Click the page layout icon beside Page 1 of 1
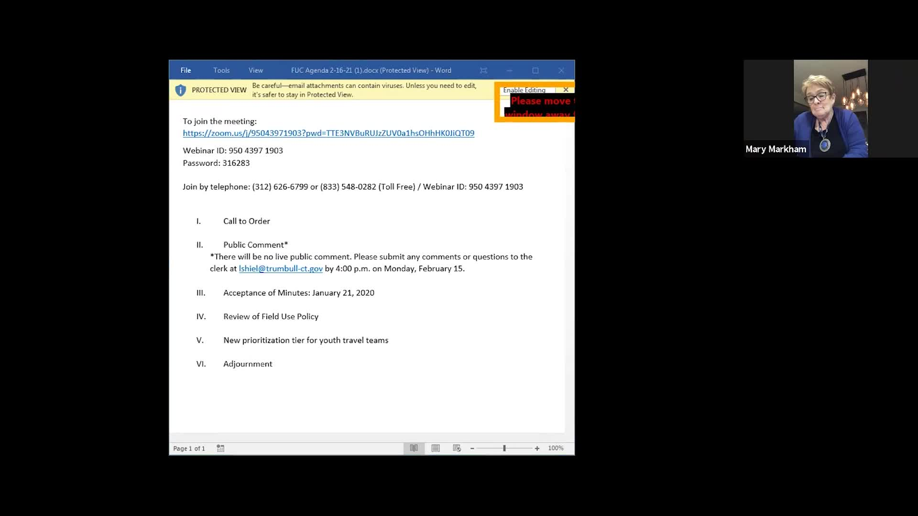This screenshot has height=516, width=918. pos(220,448)
